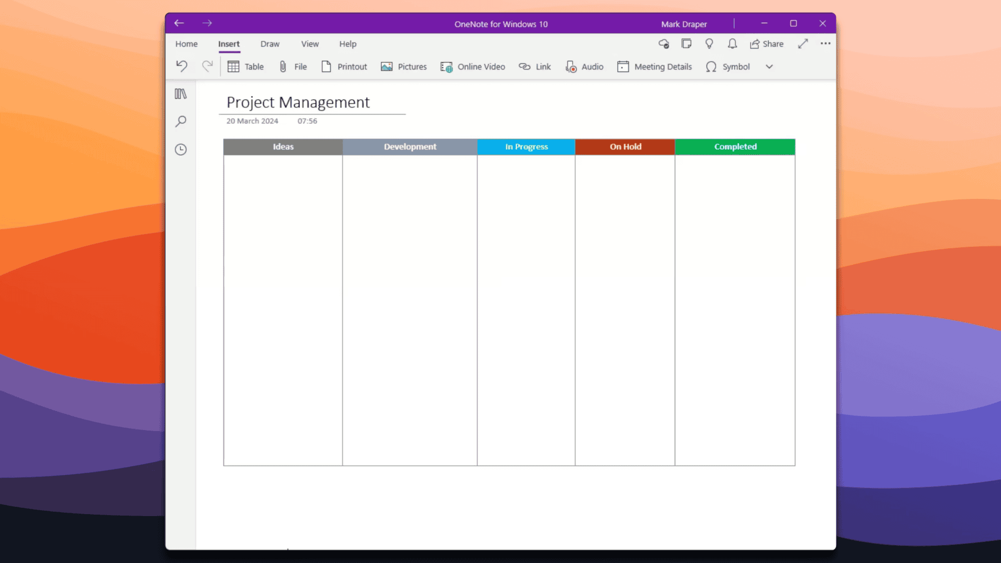Insert Pictures

click(403, 66)
